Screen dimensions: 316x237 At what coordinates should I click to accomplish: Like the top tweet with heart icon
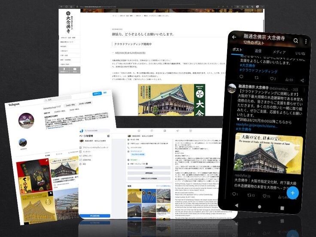(273, 79)
